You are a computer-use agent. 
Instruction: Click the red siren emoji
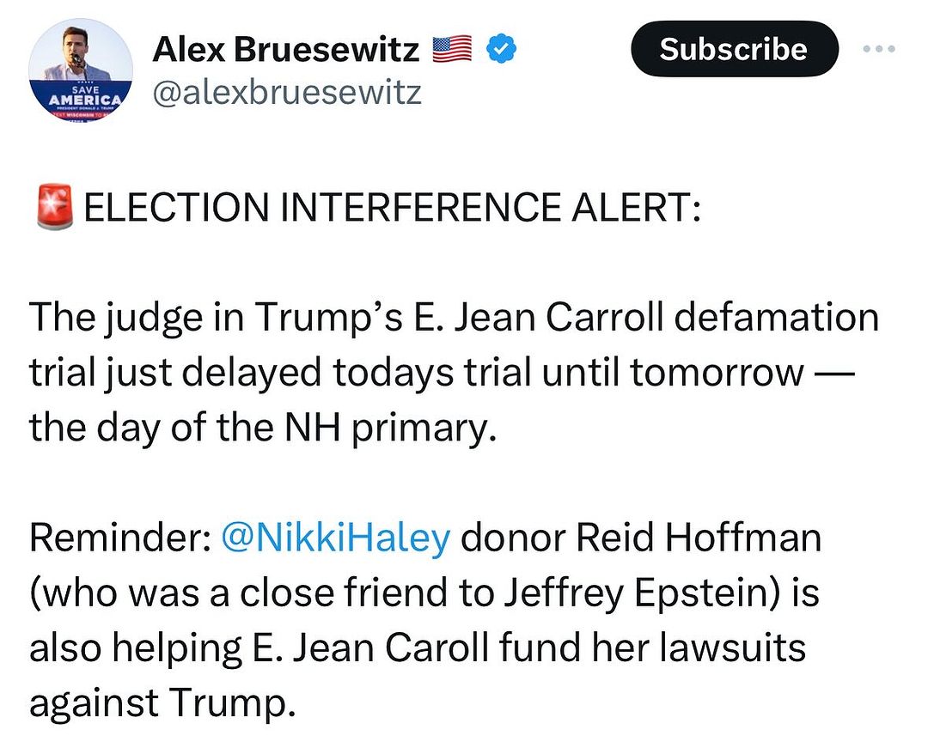(54, 207)
